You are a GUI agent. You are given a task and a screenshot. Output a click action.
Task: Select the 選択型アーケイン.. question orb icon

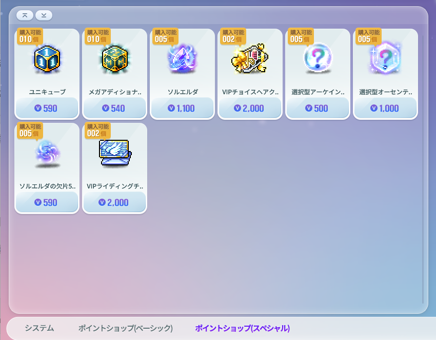pos(318,58)
